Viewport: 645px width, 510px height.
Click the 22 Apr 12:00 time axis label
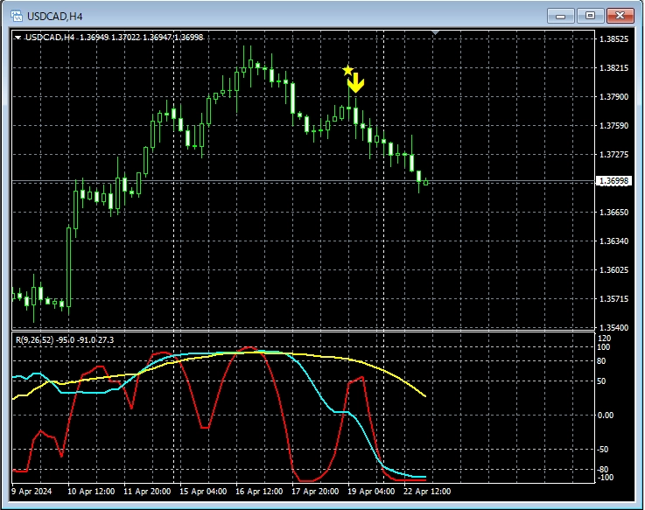coord(427,492)
